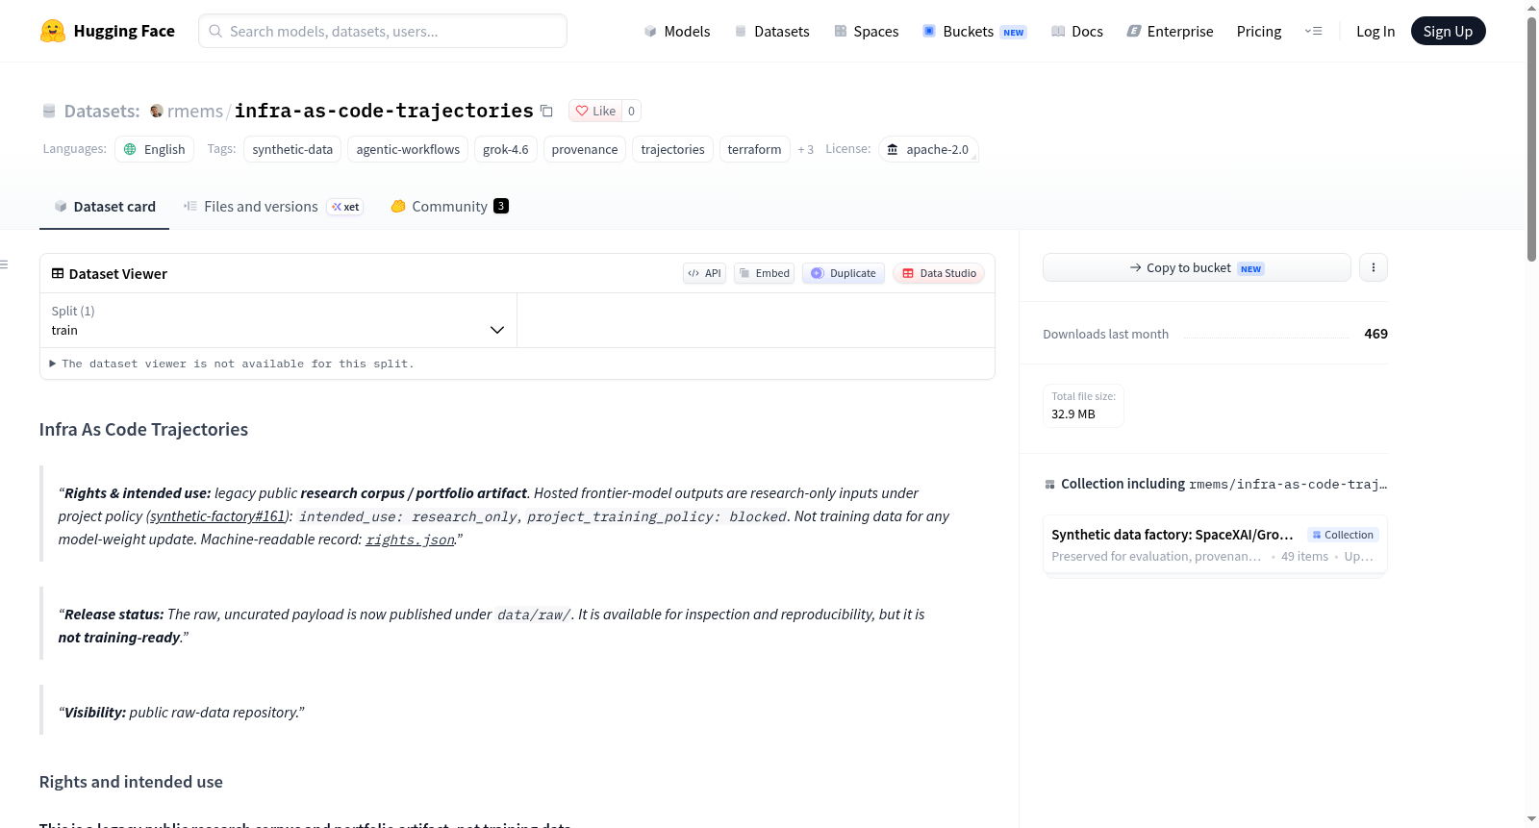This screenshot has width=1539, height=828.
Task: Go to Datasets in top navigation
Action: click(772, 31)
